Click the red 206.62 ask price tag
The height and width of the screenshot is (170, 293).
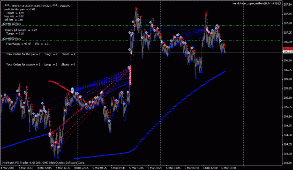click(288, 49)
